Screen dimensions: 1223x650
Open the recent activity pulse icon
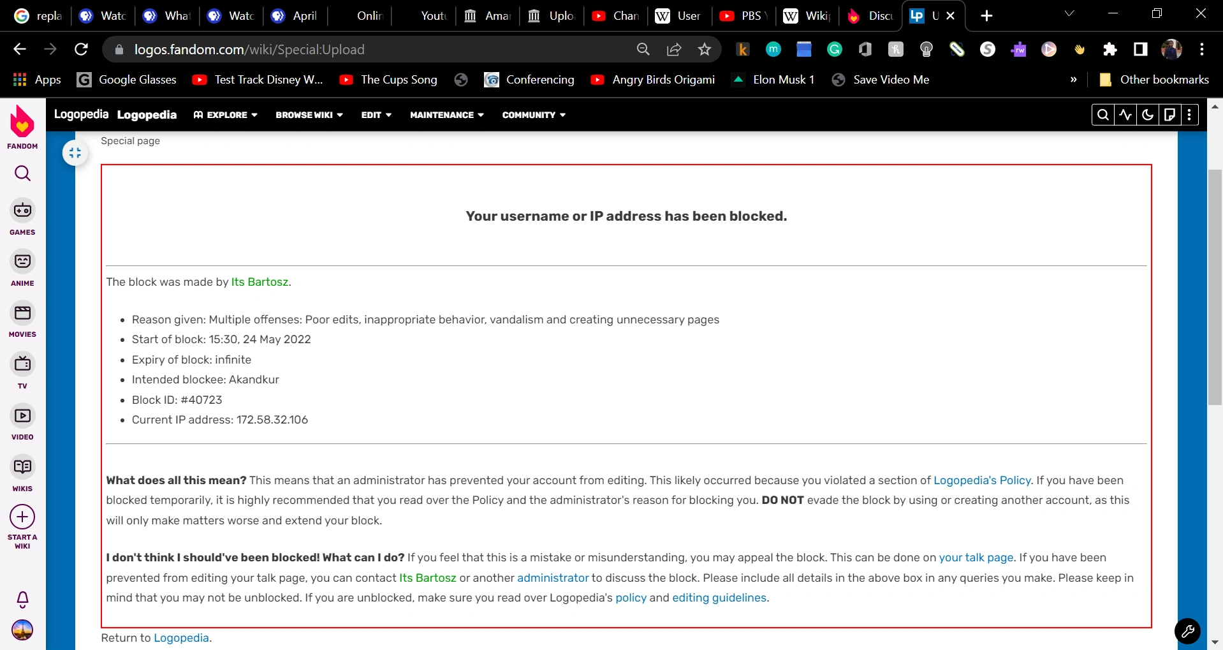tap(1125, 115)
